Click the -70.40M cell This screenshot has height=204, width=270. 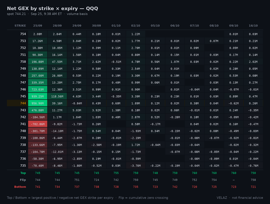38,166
